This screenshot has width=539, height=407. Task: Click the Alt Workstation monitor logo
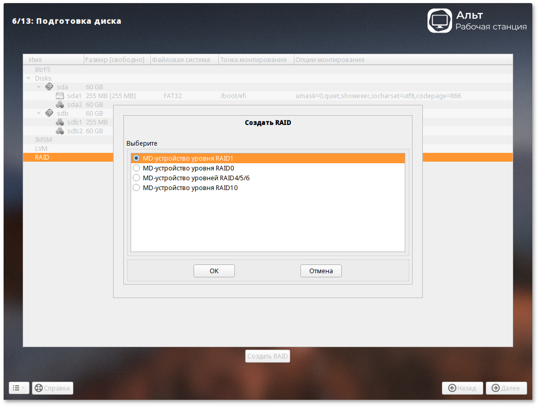439,21
